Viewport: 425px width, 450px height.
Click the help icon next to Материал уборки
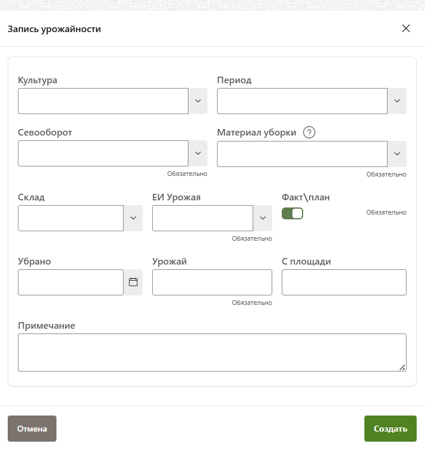[308, 133]
